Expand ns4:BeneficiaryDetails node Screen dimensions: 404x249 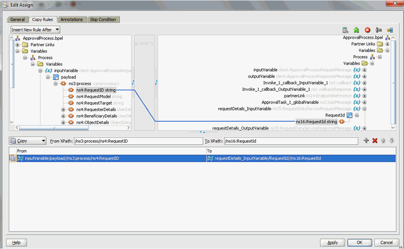(63, 116)
